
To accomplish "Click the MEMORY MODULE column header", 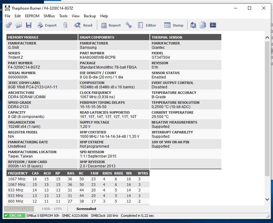I will (x=42, y=37).
